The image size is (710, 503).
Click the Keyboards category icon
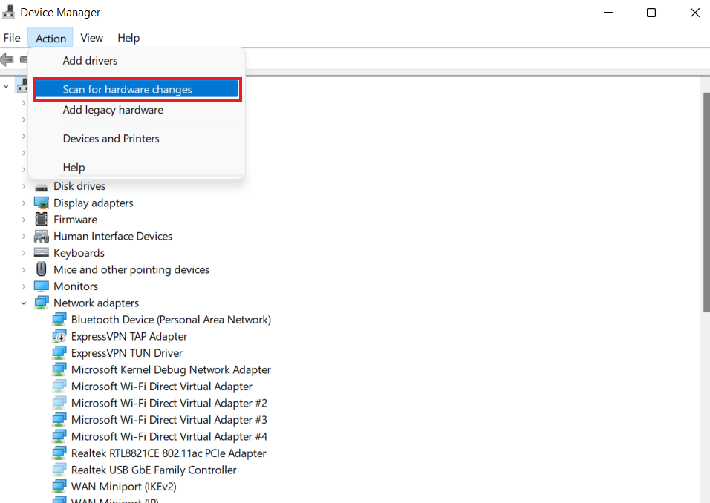point(42,252)
